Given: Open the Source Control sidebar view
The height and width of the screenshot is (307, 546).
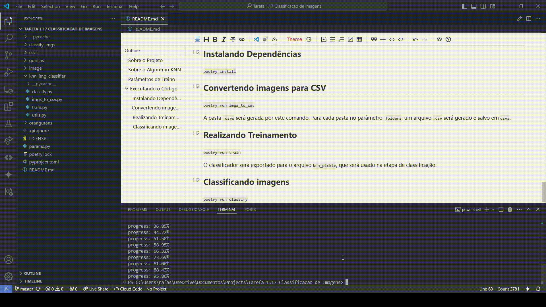Looking at the screenshot, I should tap(9, 55).
